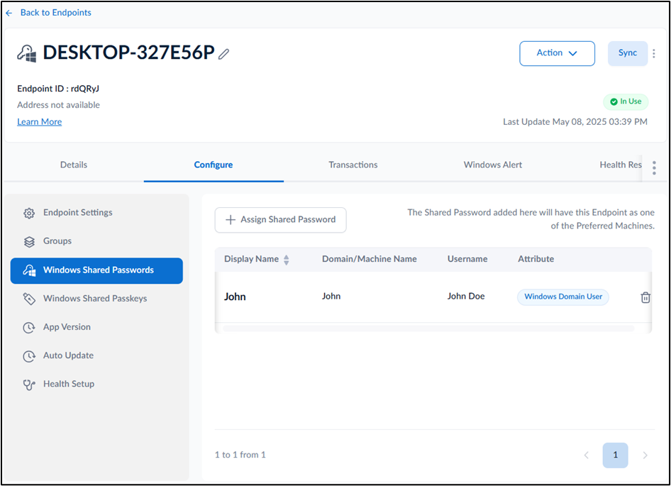Open Windows Shared Passkeys in the sidebar
Image resolution: width=671 pixels, height=486 pixels.
click(x=96, y=299)
